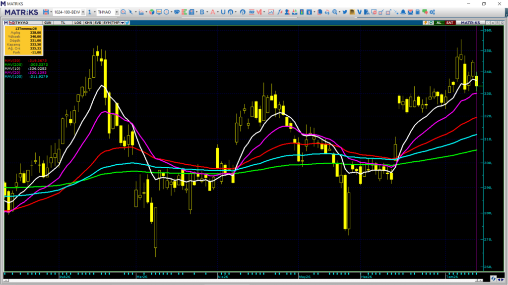Select the SYM tab in the chart header
Image resolution: width=508 pixels, height=285 pixels.
pyautogui.click(x=107, y=23)
